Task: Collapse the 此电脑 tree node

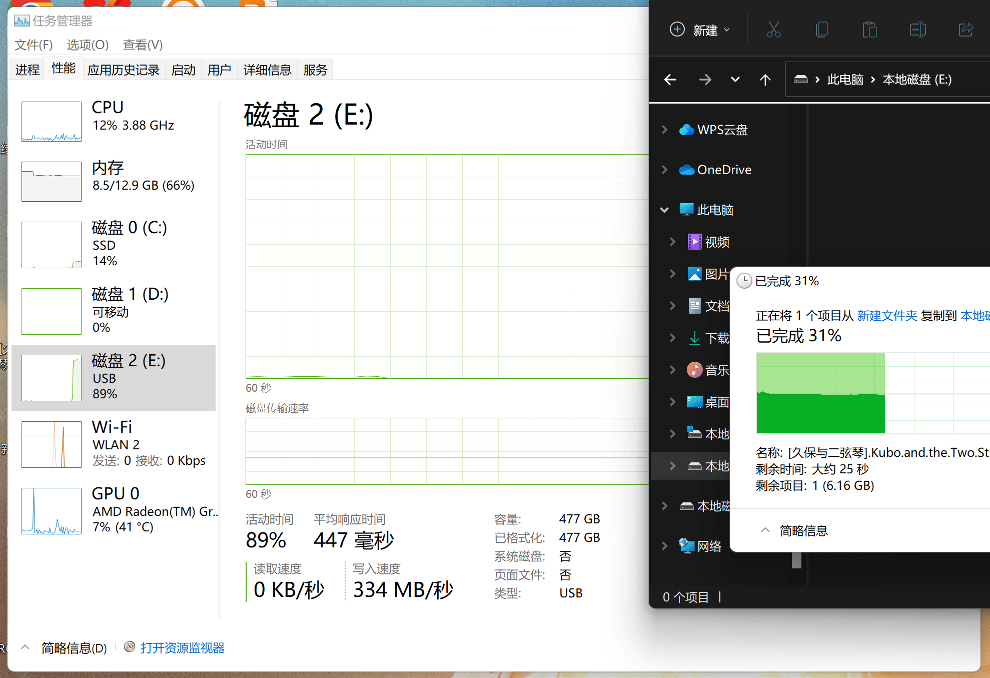Action: (x=664, y=210)
